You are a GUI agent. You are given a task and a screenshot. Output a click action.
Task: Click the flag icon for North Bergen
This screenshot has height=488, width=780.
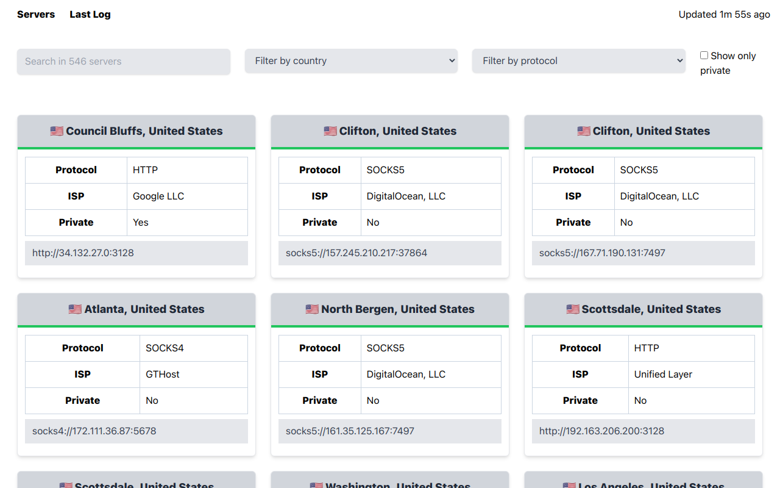click(313, 309)
